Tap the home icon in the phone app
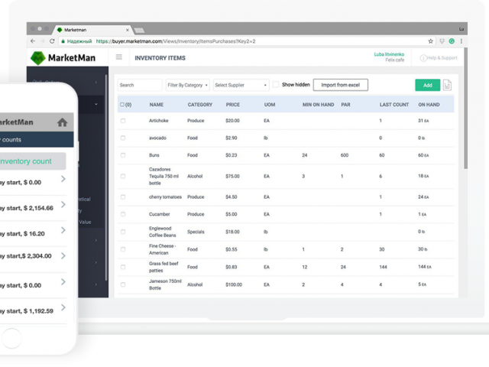The height and width of the screenshot is (367, 489). 63,122
